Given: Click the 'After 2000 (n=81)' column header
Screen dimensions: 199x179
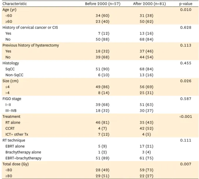Looking at the screenshot, I should coord(149,4).
